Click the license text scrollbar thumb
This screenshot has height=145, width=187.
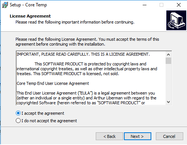168,61
